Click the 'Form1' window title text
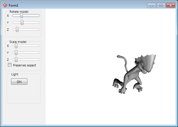The width and height of the screenshot is (178, 127). (x=13, y=6)
